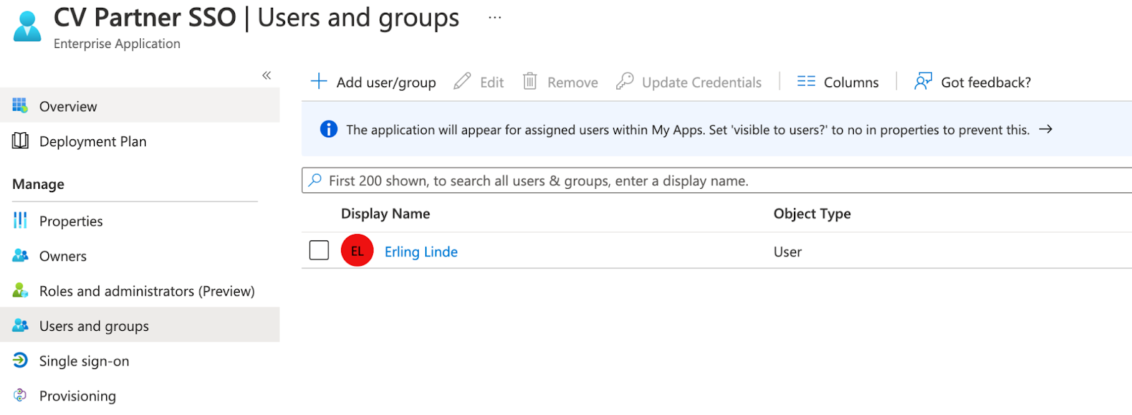
Task: Click the Columns list icon
Action: [806, 81]
